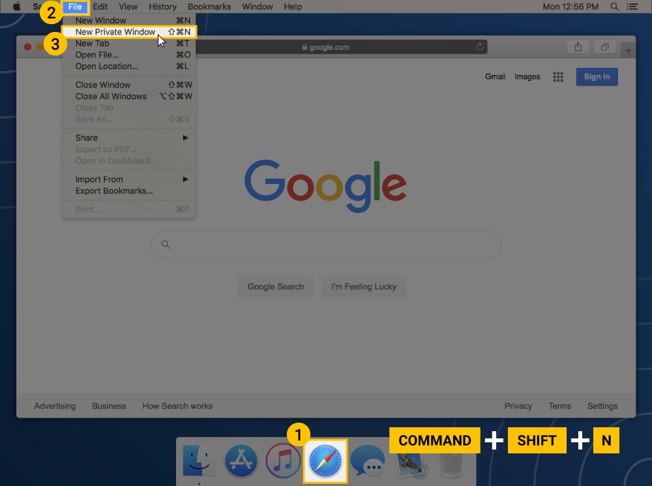The height and width of the screenshot is (486, 652).
Task: Open the Help menu
Action: [293, 7]
